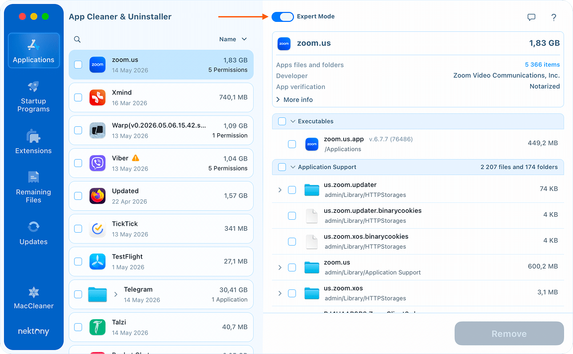Screen dimensions: 573x354
Task: Check the Talzi checkbox
Action: coord(78,327)
